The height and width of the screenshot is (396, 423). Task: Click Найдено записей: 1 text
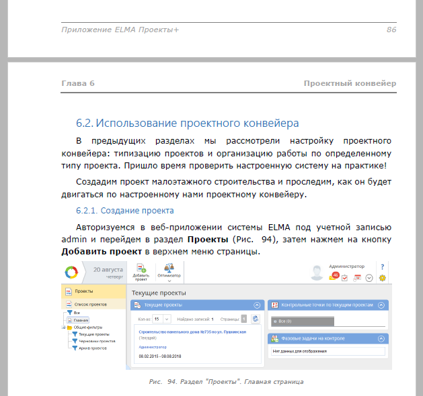point(195,319)
